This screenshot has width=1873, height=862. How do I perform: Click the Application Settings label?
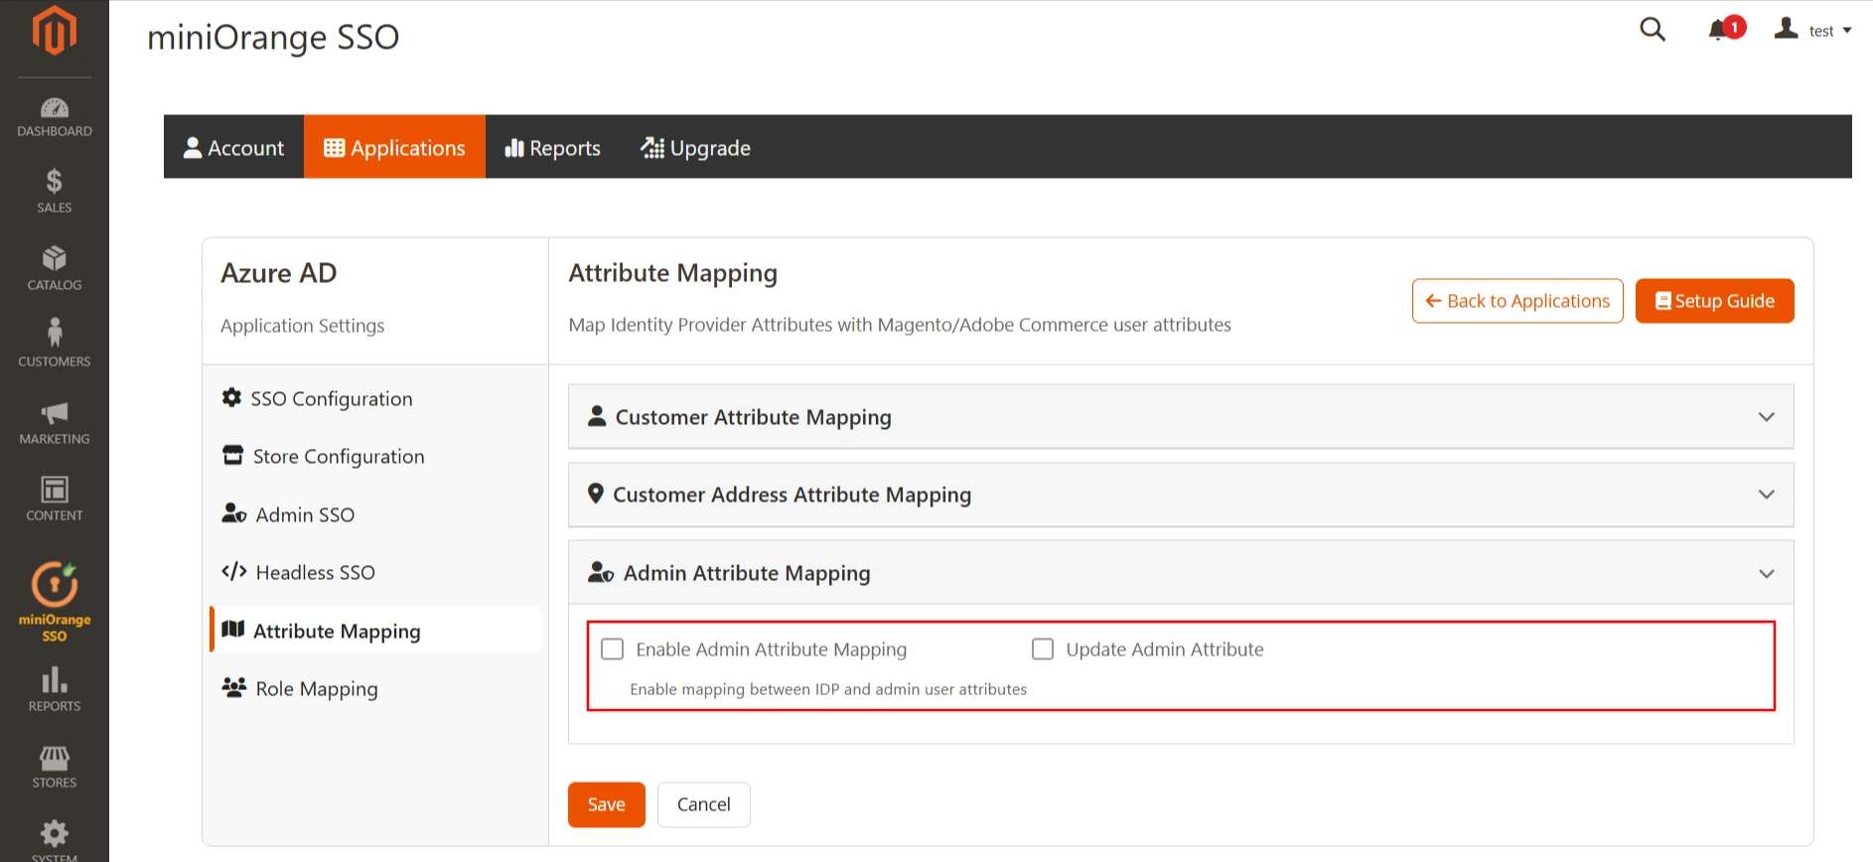[x=303, y=326]
